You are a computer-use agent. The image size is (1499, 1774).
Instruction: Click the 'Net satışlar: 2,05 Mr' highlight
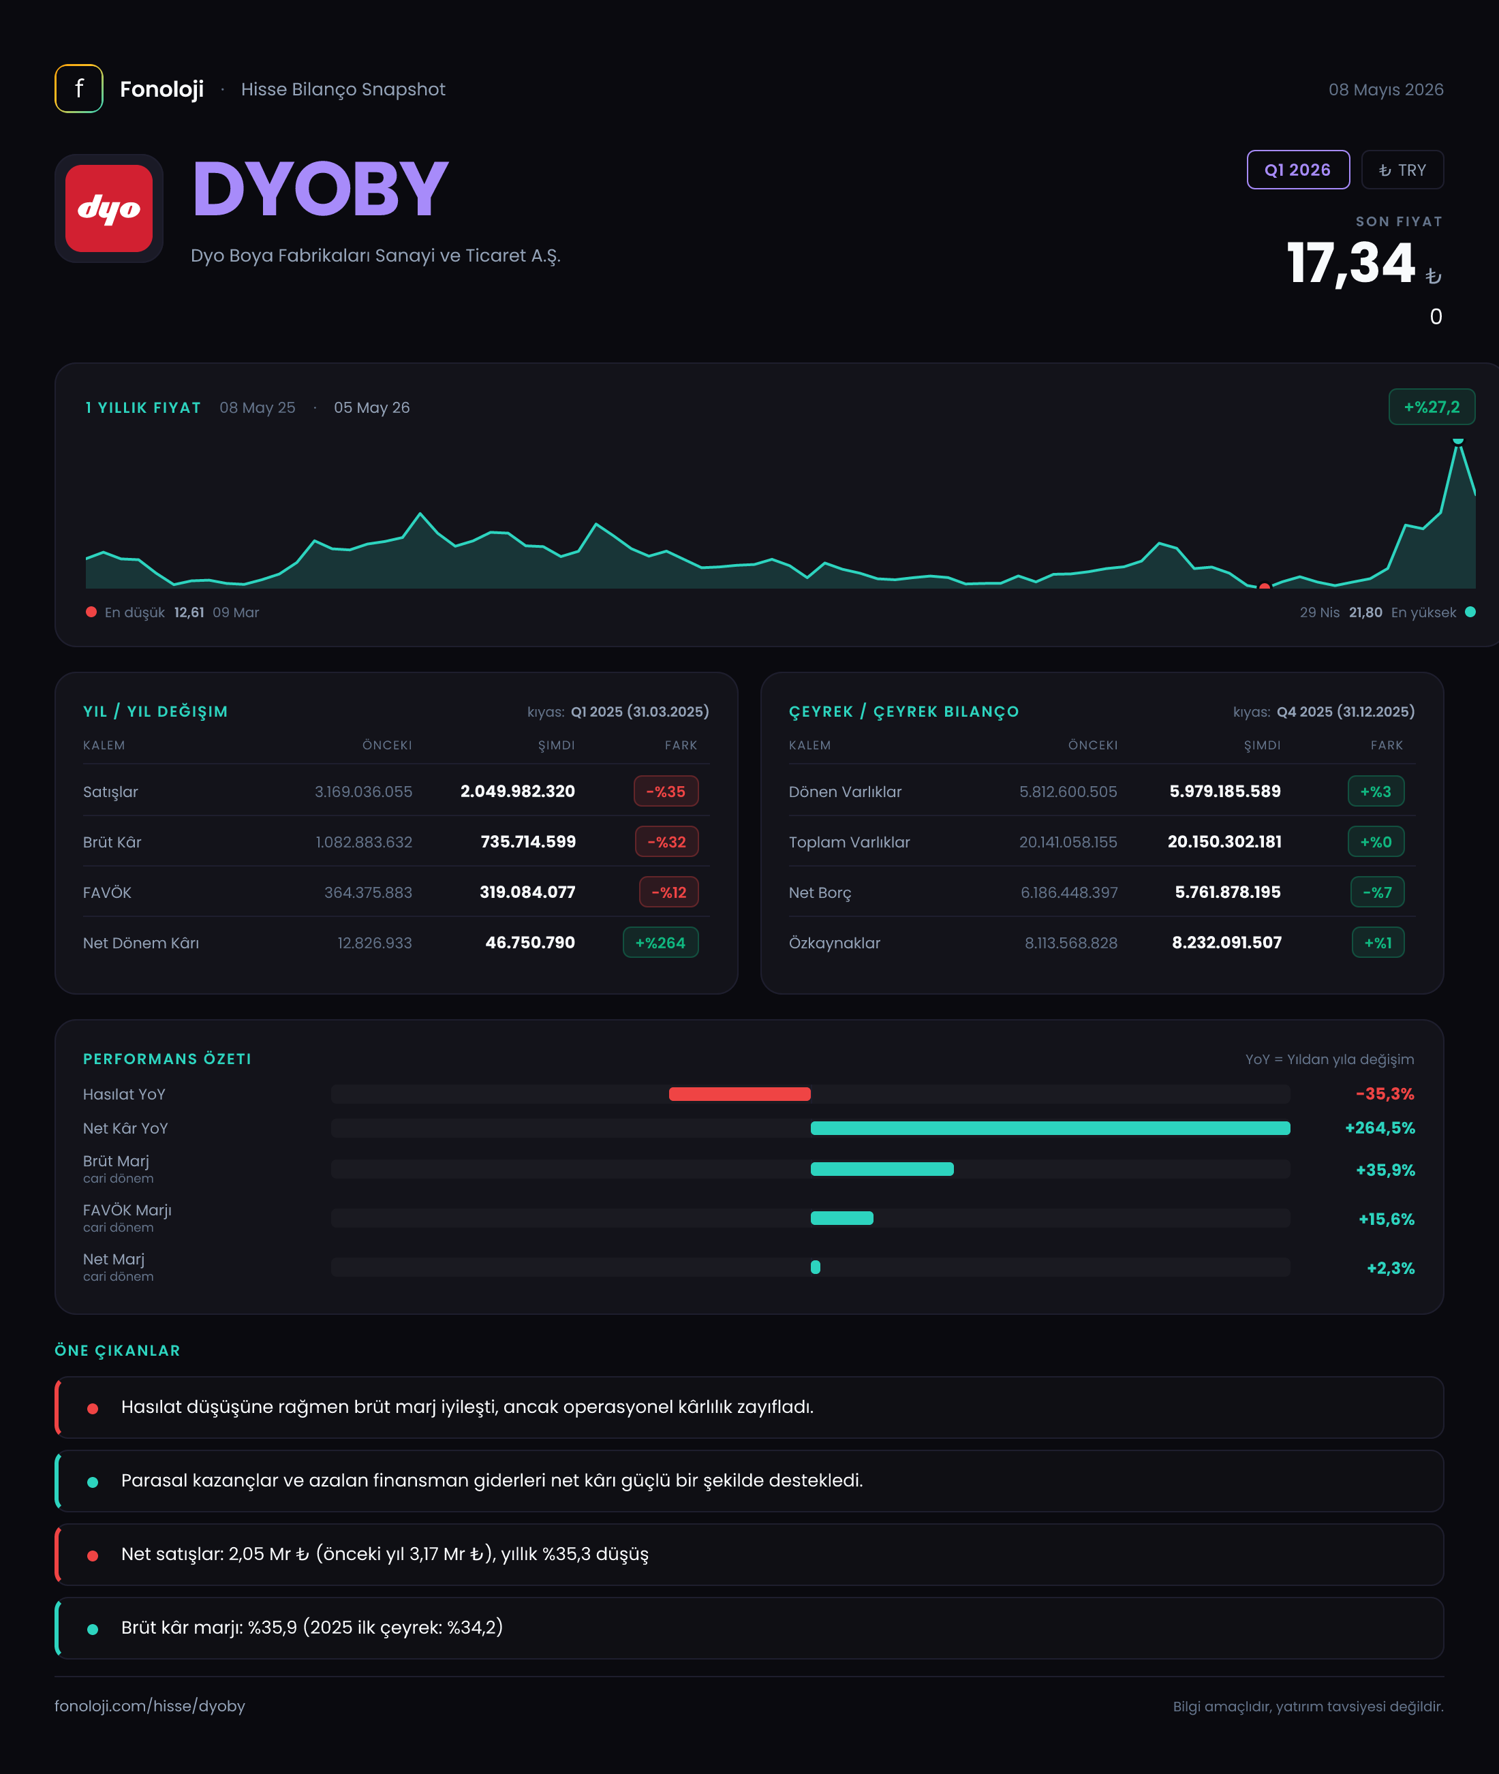pos(749,1554)
